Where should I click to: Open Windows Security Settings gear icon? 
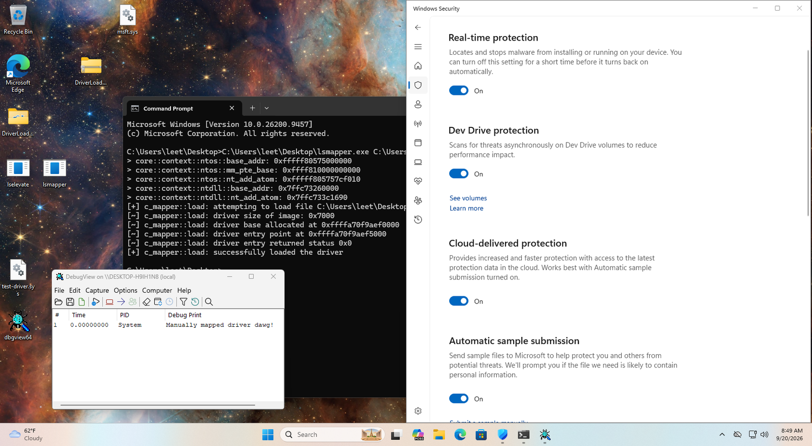click(x=418, y=411)
